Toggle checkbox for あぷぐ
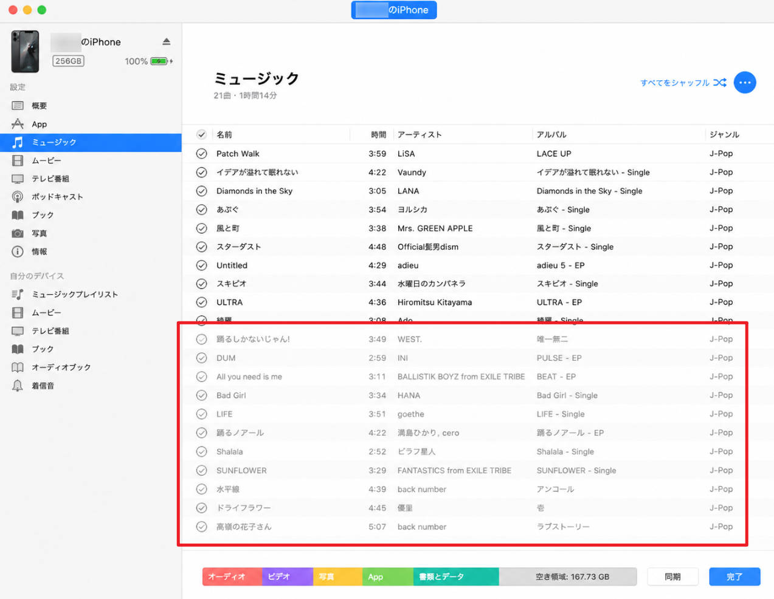This screenshot has height=599, width=774. tap(201, 210)
